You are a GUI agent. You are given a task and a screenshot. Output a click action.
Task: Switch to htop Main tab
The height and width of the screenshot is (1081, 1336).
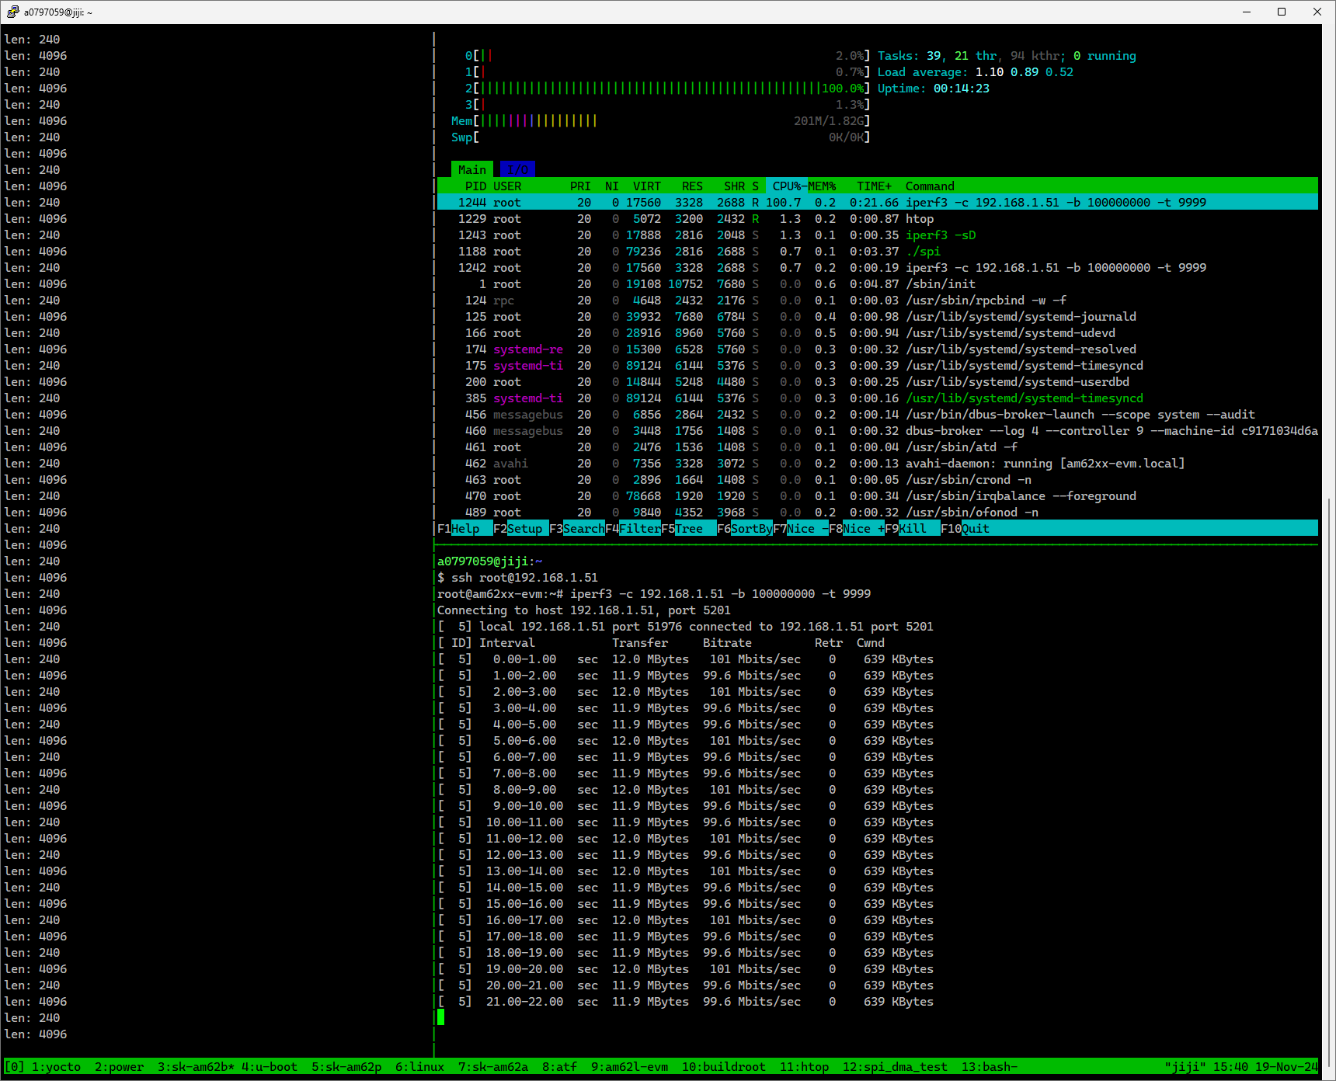click(x=472, y=169)
